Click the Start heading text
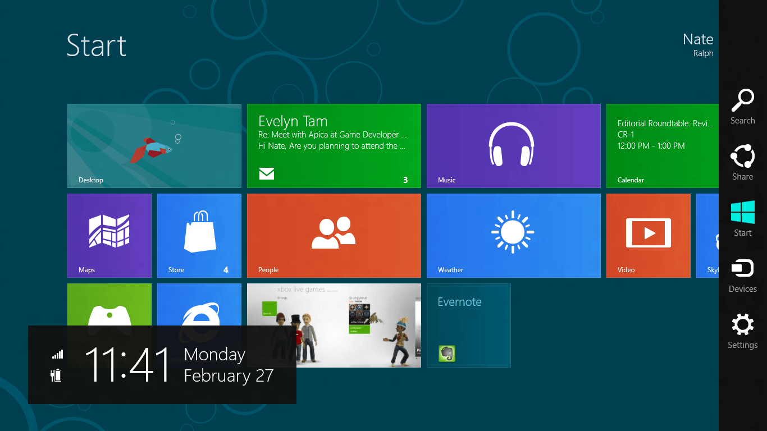The image size is (767, 431). (x=96, y=47)
